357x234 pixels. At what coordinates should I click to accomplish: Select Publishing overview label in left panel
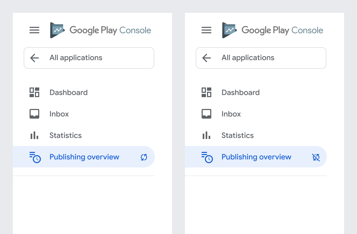click(x=84, y=157)
